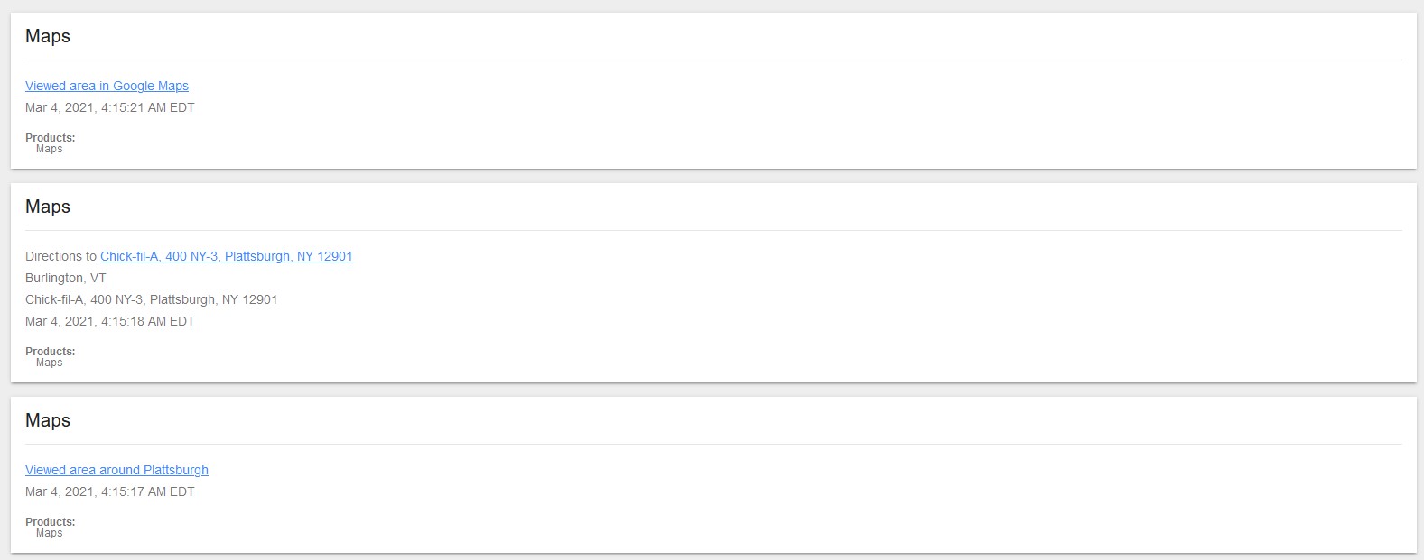Screen dimensions: 1424x560
Task: Click the 4:15:21 AM EDT timestamp
Action: (109, 107)
